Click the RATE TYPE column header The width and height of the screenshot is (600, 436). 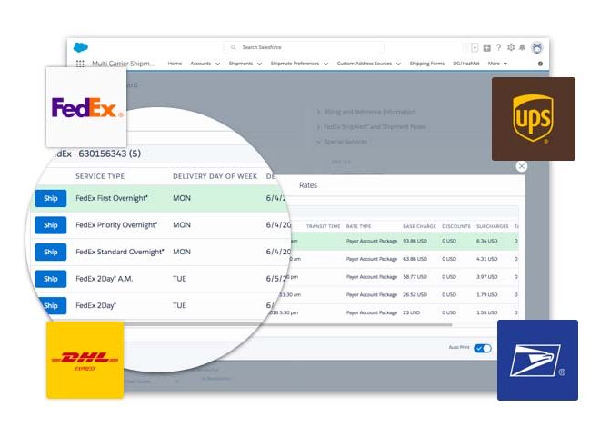tap(358, 226)
